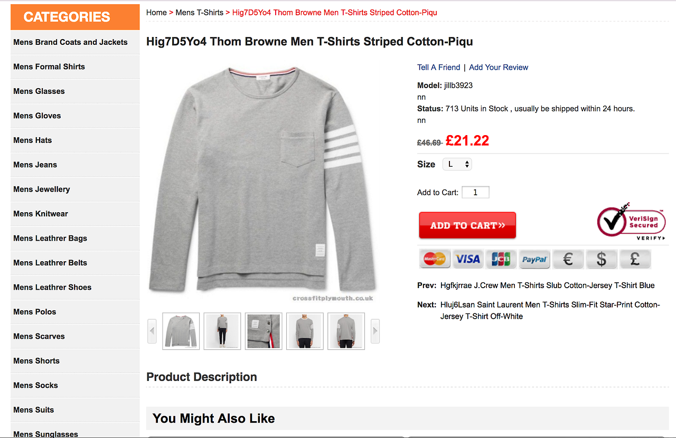676x438 pixels.
Task: Switch currency to US Dollar
Action: pyautogui.click(x=601, y=259)
